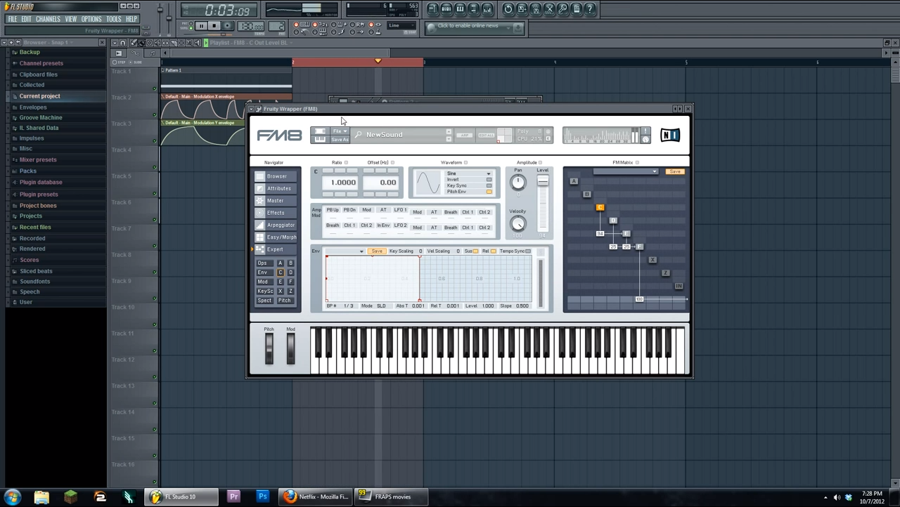Toggle EDIT ALL button in FM8 header
The width and height of the screenshot is (900, 507).
pos(486,135)
